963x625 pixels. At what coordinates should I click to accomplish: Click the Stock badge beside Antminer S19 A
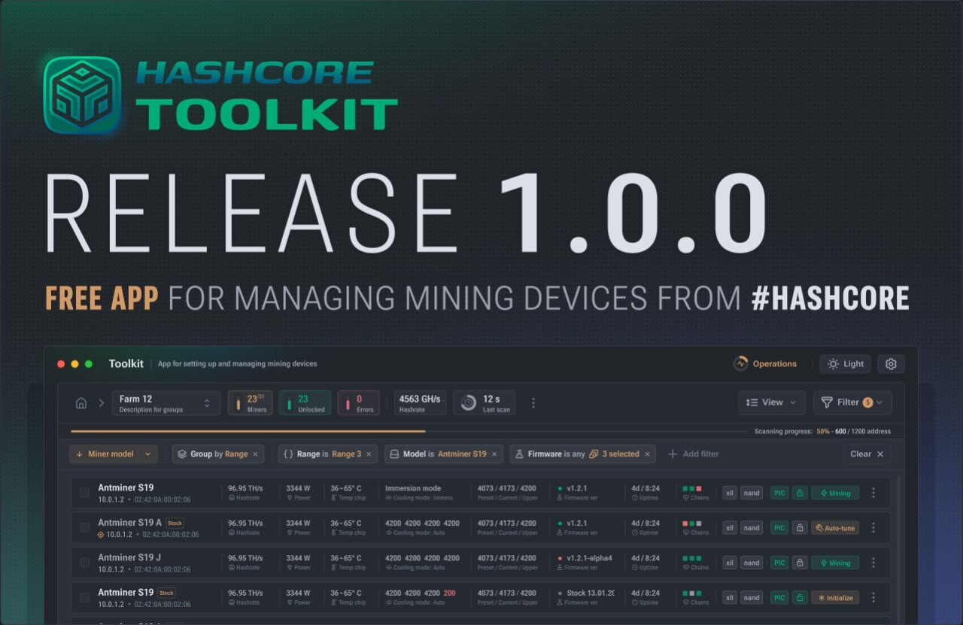pyautogui.click(x=175, y=523)
